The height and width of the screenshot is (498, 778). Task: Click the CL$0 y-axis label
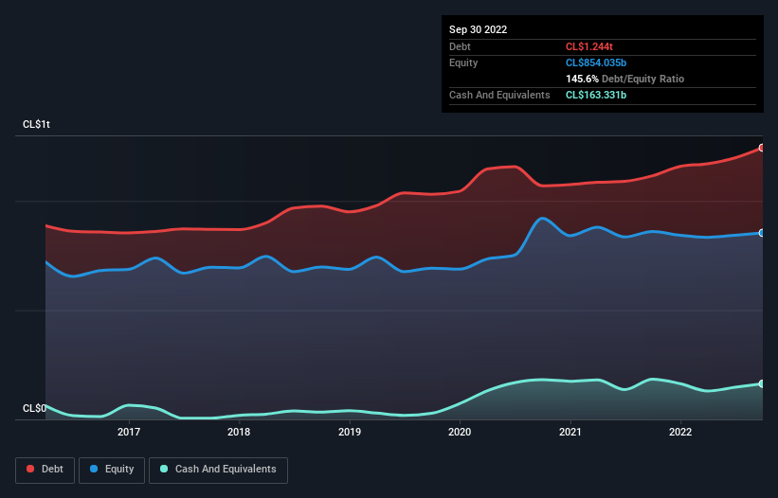coord(34,408)
